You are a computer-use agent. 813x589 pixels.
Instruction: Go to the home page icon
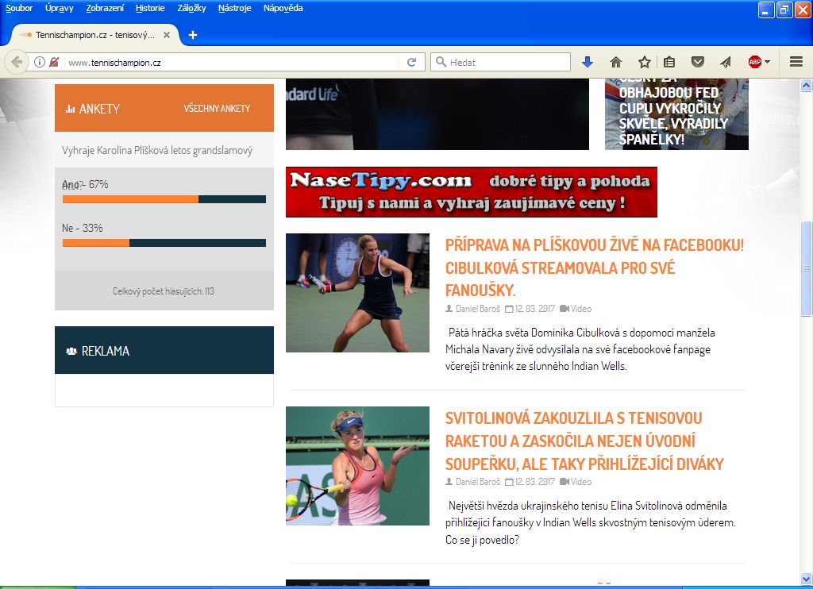pyautogui.click(x=615, y=62)
